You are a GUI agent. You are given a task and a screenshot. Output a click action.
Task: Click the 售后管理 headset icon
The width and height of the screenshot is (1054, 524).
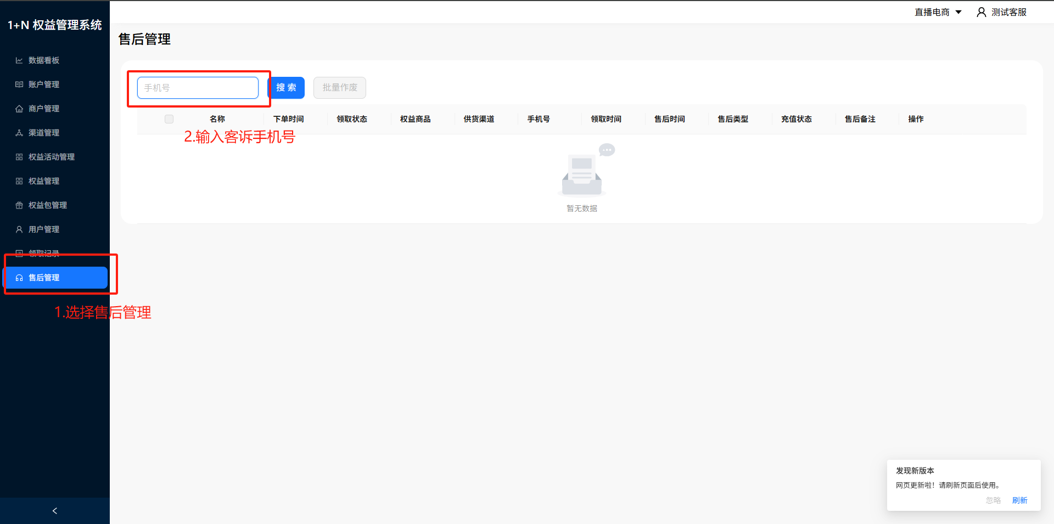(19, 278)
